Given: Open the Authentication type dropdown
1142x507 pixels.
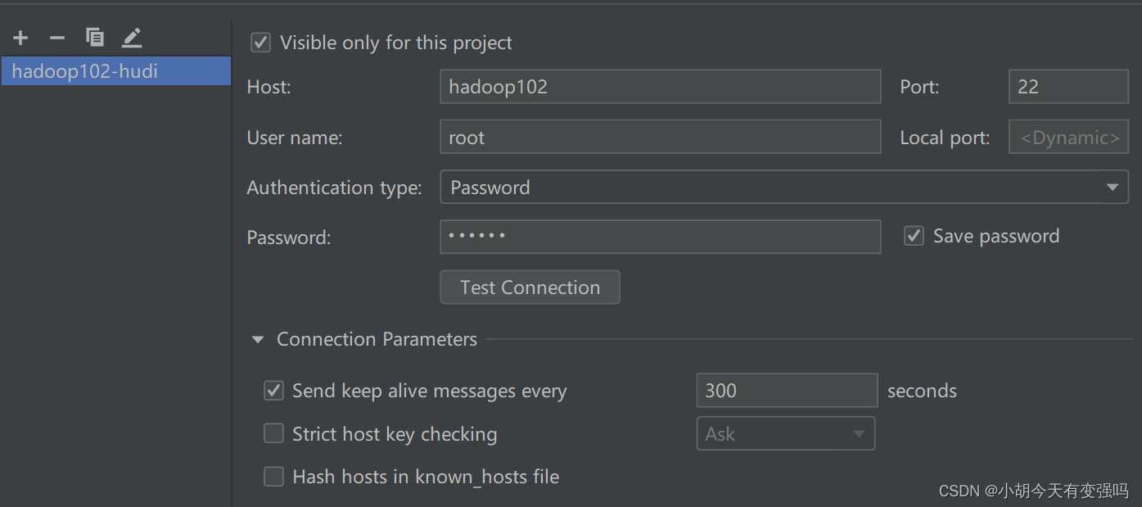Looking at the screenshot, I should 784,188.
